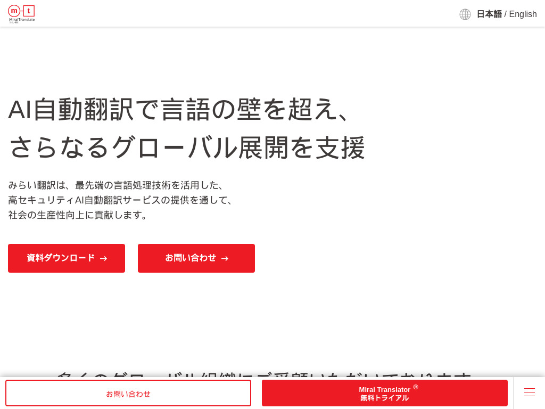The image size is (545, 409).
Task: Toggle the site navigation via hamburger lines
Action: pyautogui.click(x=530, y=392)
